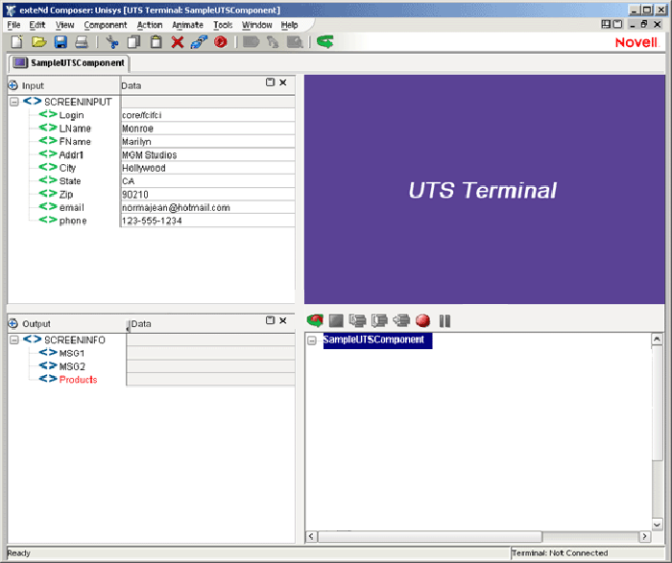Click the gray find toolbar icon
The image size is (672, 563).
click(x=295, y=42)
